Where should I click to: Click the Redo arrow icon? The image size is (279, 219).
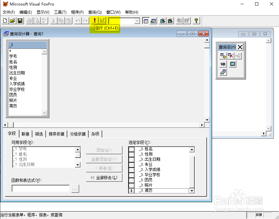(85, 21)
